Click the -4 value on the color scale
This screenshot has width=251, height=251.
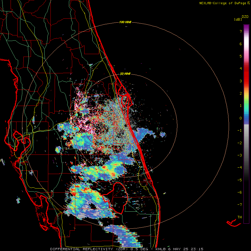pos(240,168)
